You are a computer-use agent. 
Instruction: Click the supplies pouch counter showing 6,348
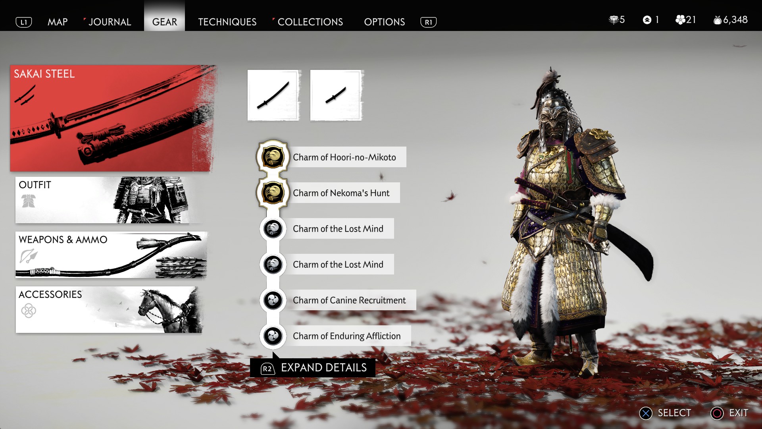click(731, 20)
